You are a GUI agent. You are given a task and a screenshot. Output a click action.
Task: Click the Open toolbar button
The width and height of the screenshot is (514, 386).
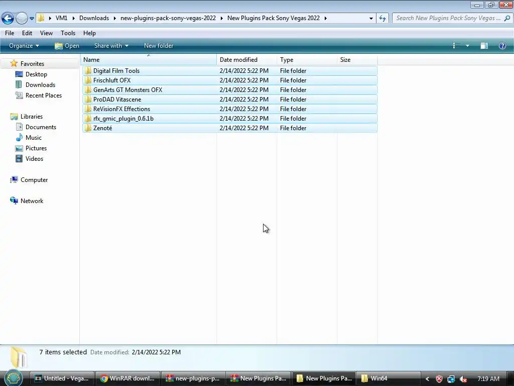click(x=67, y=46)
